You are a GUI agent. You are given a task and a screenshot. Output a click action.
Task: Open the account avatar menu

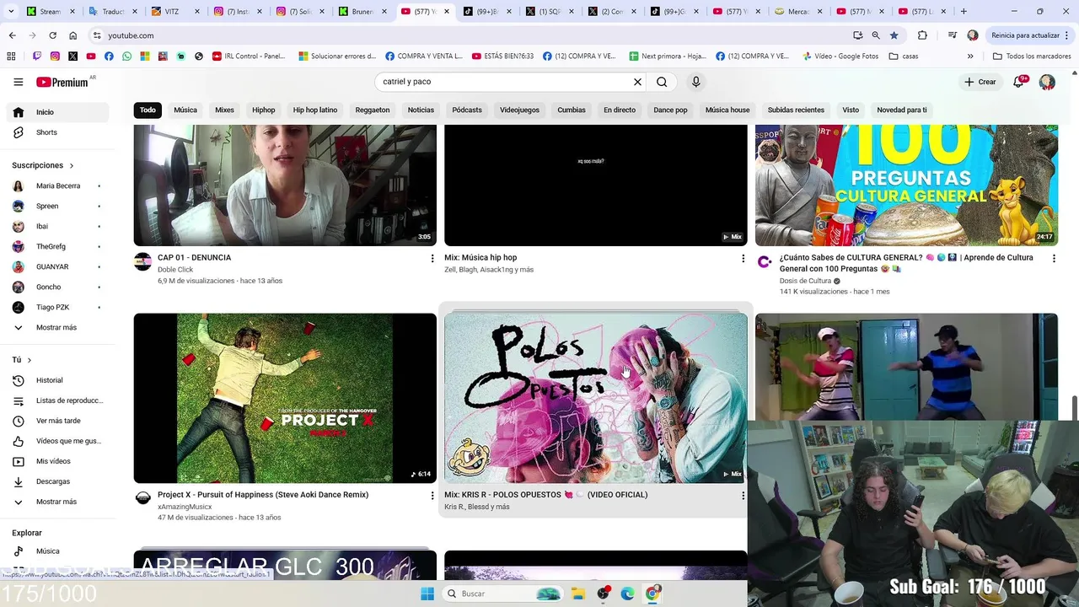[1047, 82]
